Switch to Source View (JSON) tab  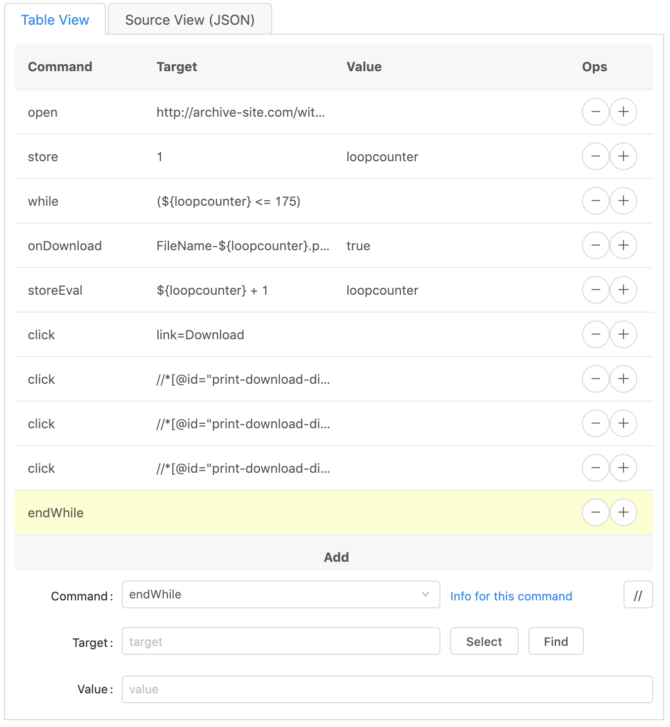point(190,20)
